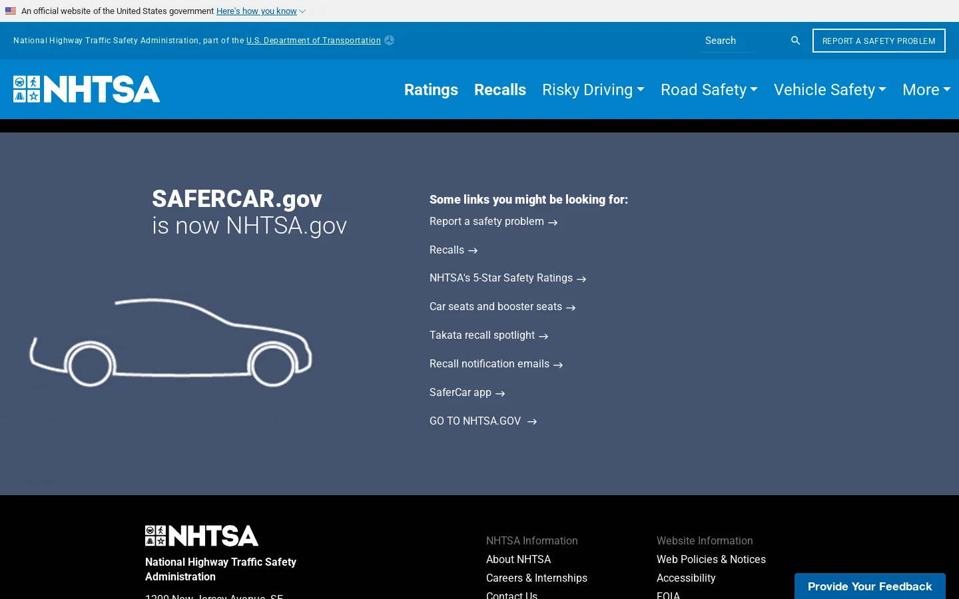Screen dimensions: 959x599
Task: Click the white car illustration
Action: point(170,343)
